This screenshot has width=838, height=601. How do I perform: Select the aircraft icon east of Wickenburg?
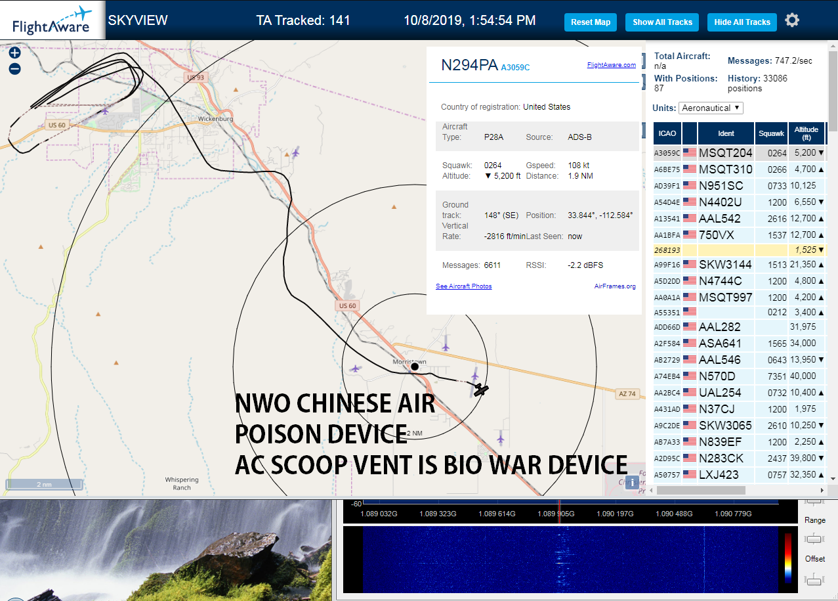(296, 152)
